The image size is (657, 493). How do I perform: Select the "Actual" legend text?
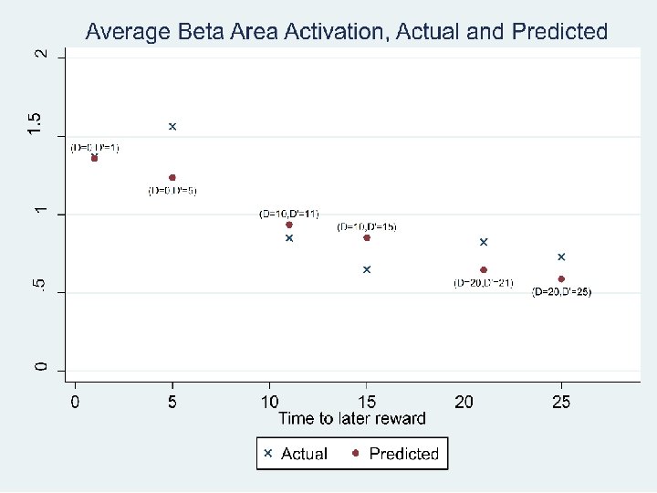pos(304,453)
